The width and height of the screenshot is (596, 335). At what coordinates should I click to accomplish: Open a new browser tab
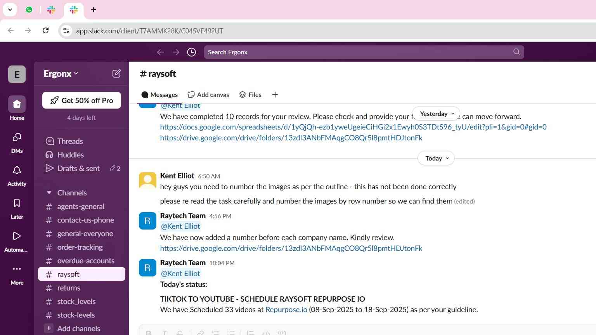pos(94,10)
